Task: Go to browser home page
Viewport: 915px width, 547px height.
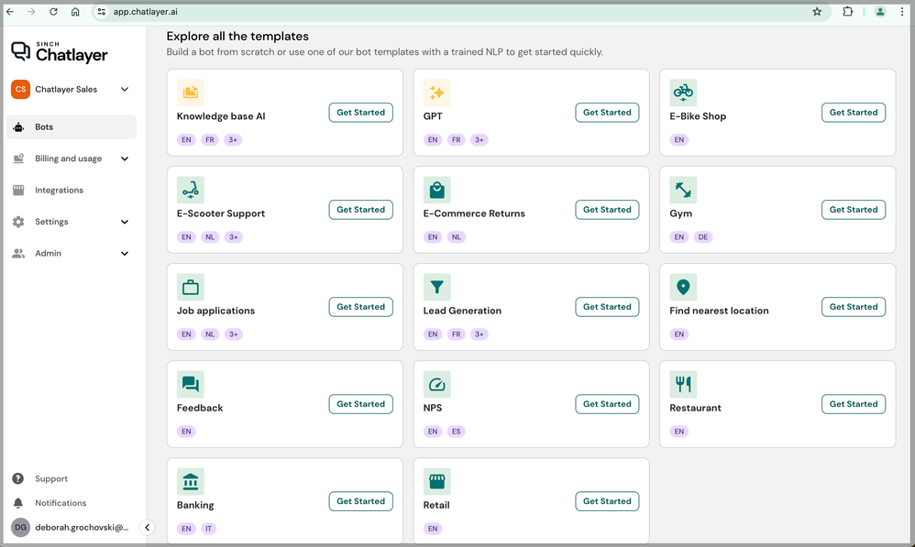Action: 75,12
